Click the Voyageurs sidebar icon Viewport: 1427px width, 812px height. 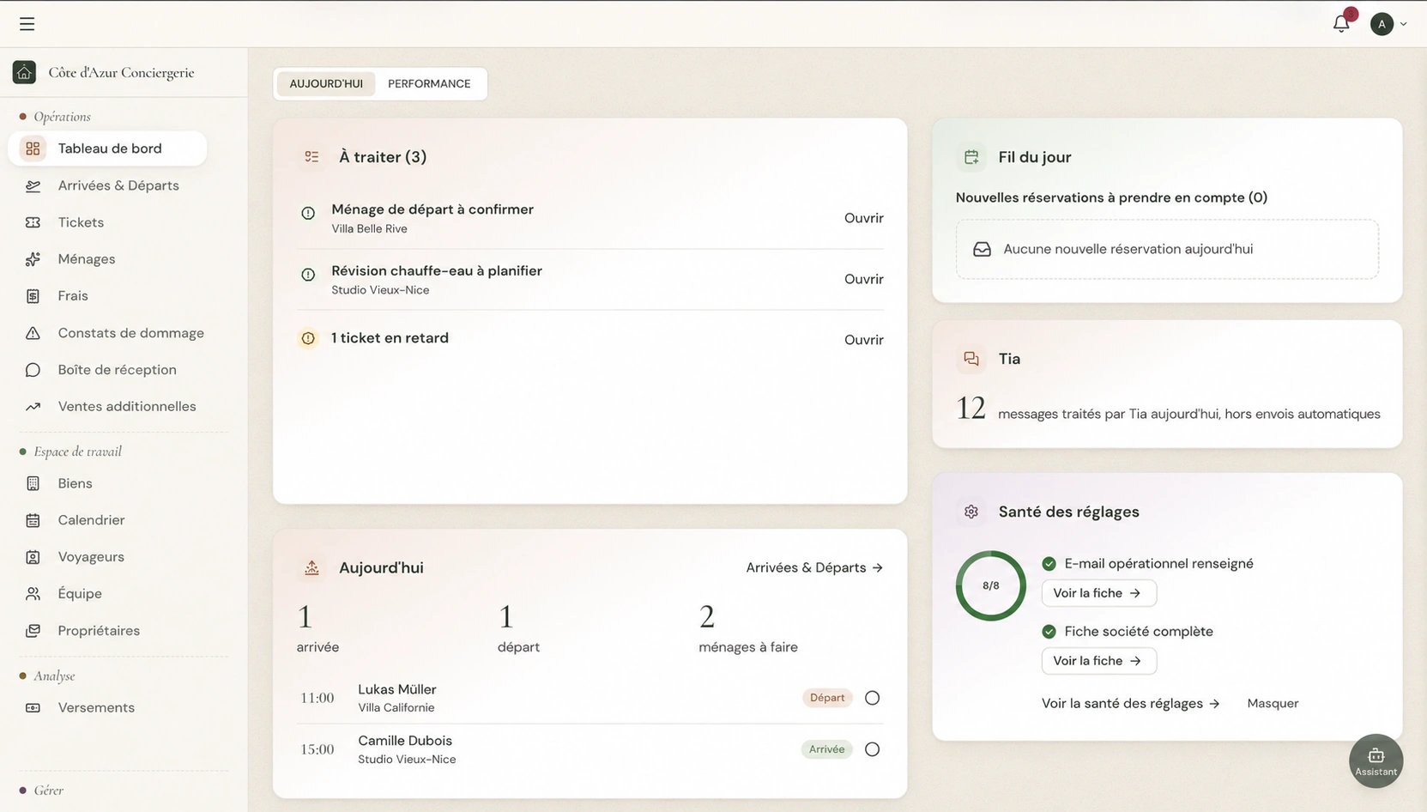click(x=33, y=557)
